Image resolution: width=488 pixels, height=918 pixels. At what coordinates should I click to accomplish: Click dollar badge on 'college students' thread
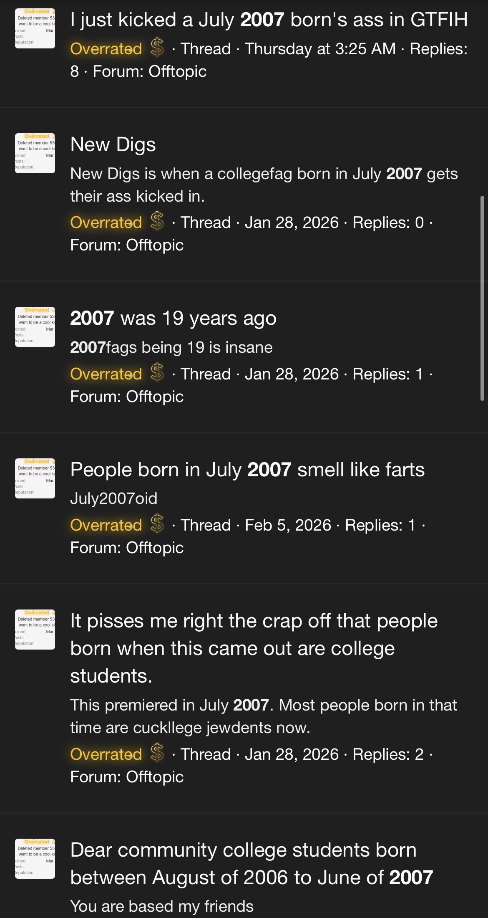[157, 753]
